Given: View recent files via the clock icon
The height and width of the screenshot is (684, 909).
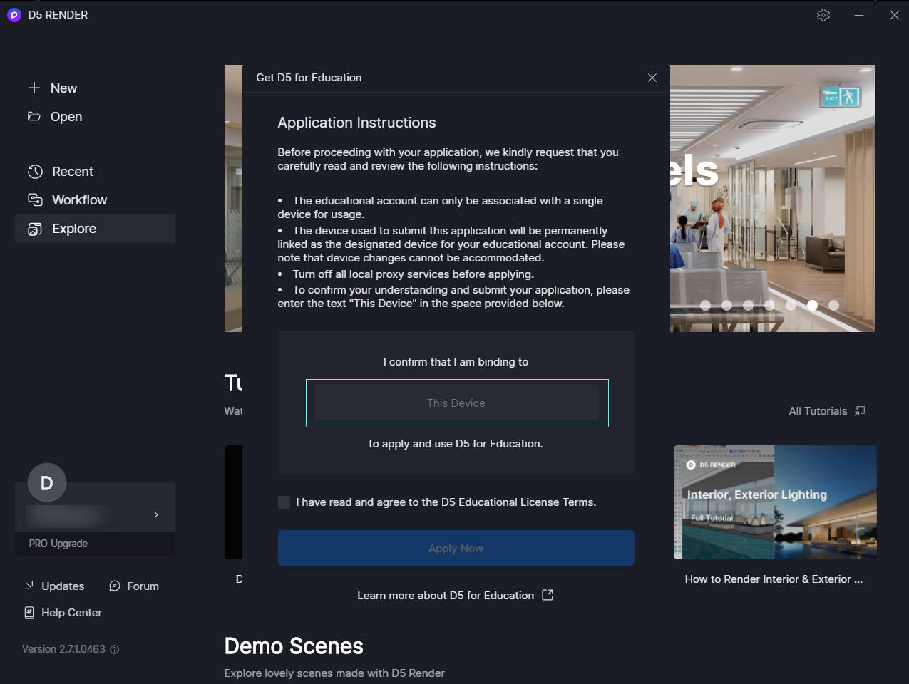Looking at the screenshot, I should click(x=35, y=171).
